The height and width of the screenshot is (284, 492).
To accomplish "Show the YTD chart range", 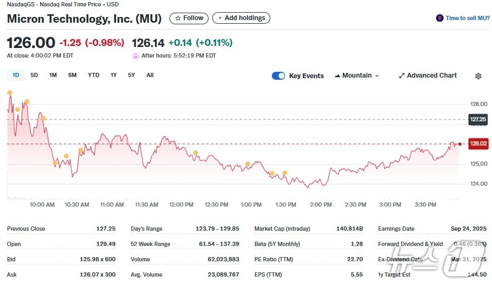I will coord(93,75).
